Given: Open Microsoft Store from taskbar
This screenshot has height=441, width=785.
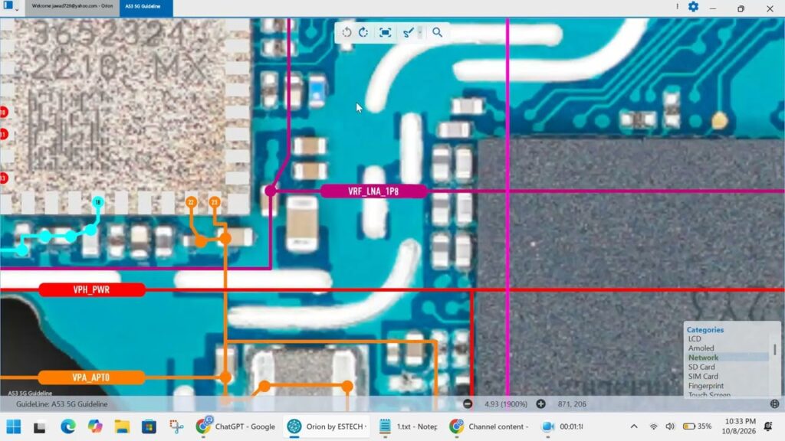Looking at the screenshot, I should (149, 426).
